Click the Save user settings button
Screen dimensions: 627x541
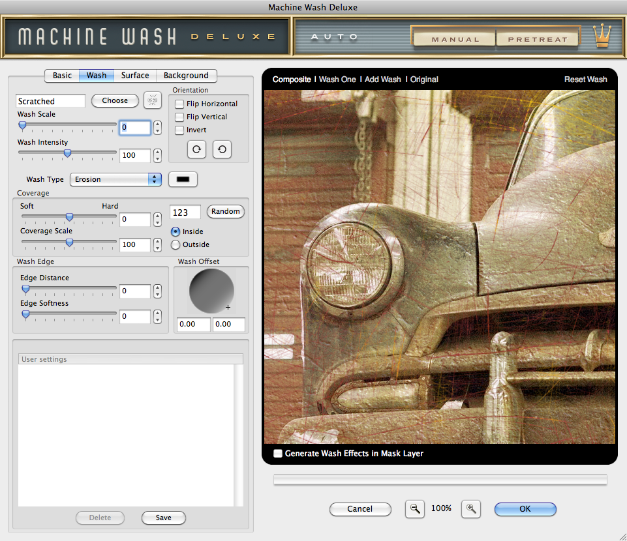tap(164, 518)
